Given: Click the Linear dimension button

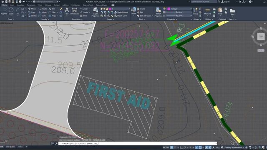Looking at the screenshot, I should (x=84, y=9).
